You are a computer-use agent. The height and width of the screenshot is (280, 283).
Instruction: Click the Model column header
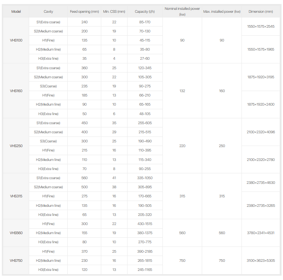pyautogui.click(x=16, y=12)
